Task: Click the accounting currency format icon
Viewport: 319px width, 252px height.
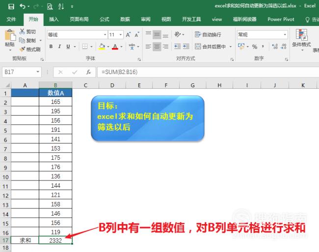Action: click(241, 47)
